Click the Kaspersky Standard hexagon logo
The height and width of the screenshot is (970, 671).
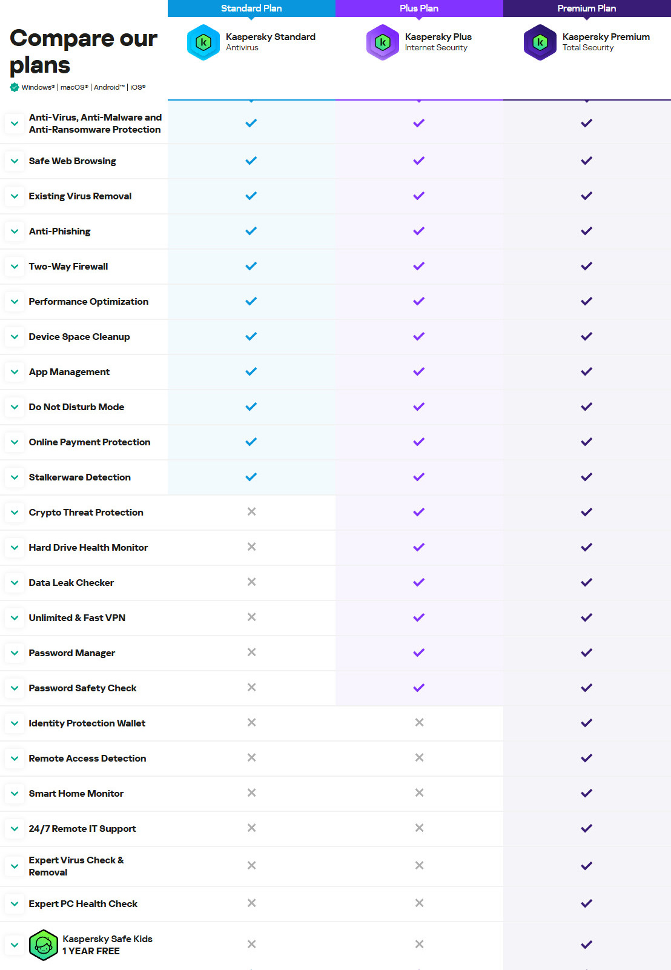coord(203,42)
